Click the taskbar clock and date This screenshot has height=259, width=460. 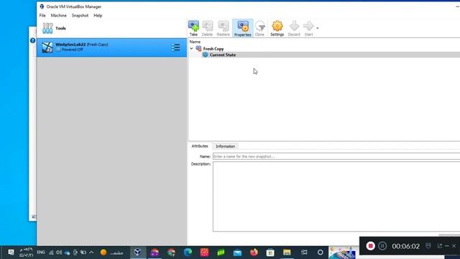[x=26, y=253]
